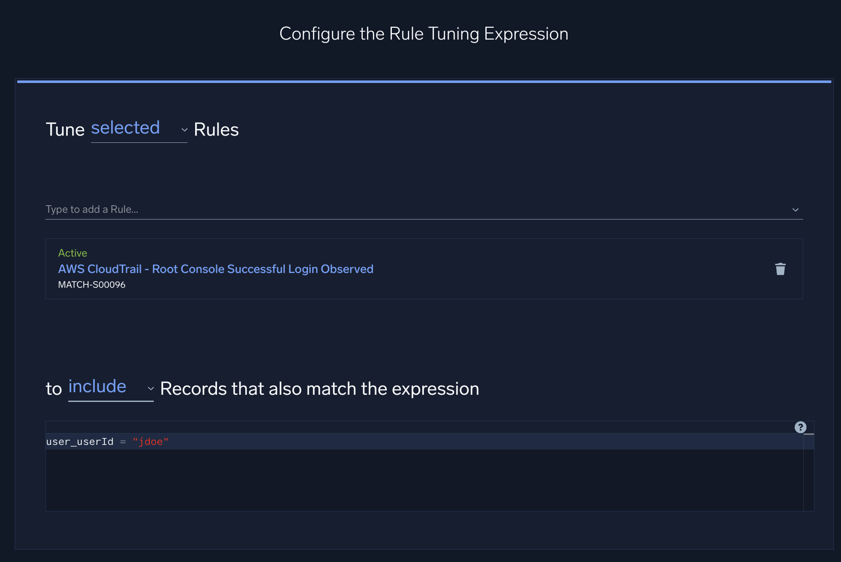Click the highlighted expression line
Image resolution: width=841 pixels, height=562 pixels.
point(295,441)
